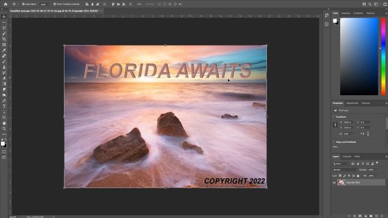Select the Zoom tool
This screenshot has width=388, height=218.
point(4,128)
